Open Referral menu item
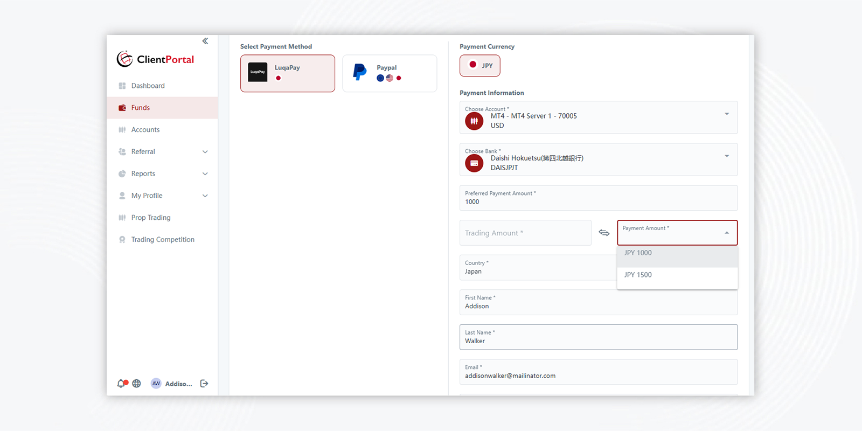This screenshot has height=431, width=862. [x=162, y=152]
